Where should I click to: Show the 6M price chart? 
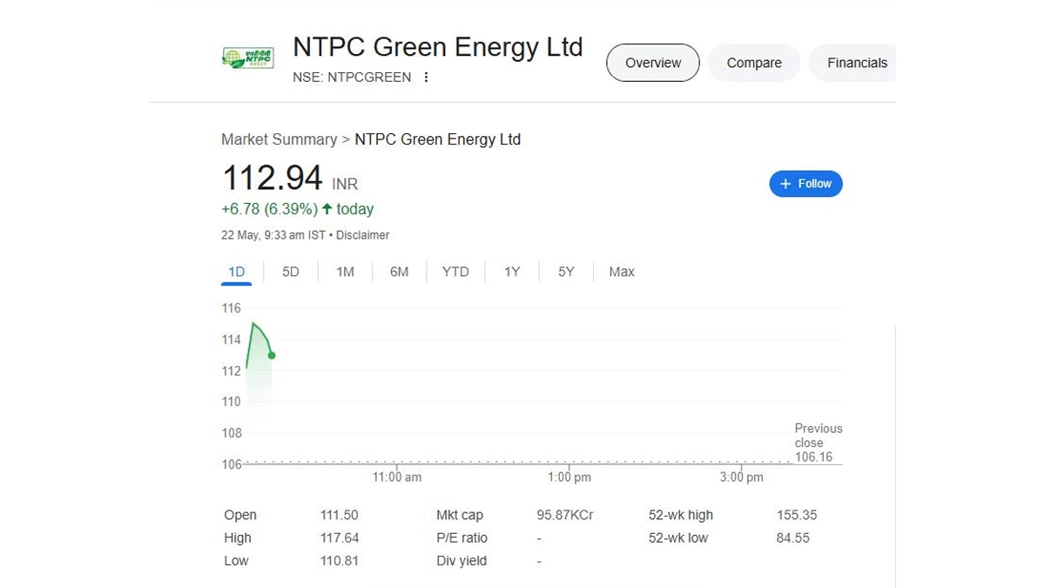tap(399, 272)
